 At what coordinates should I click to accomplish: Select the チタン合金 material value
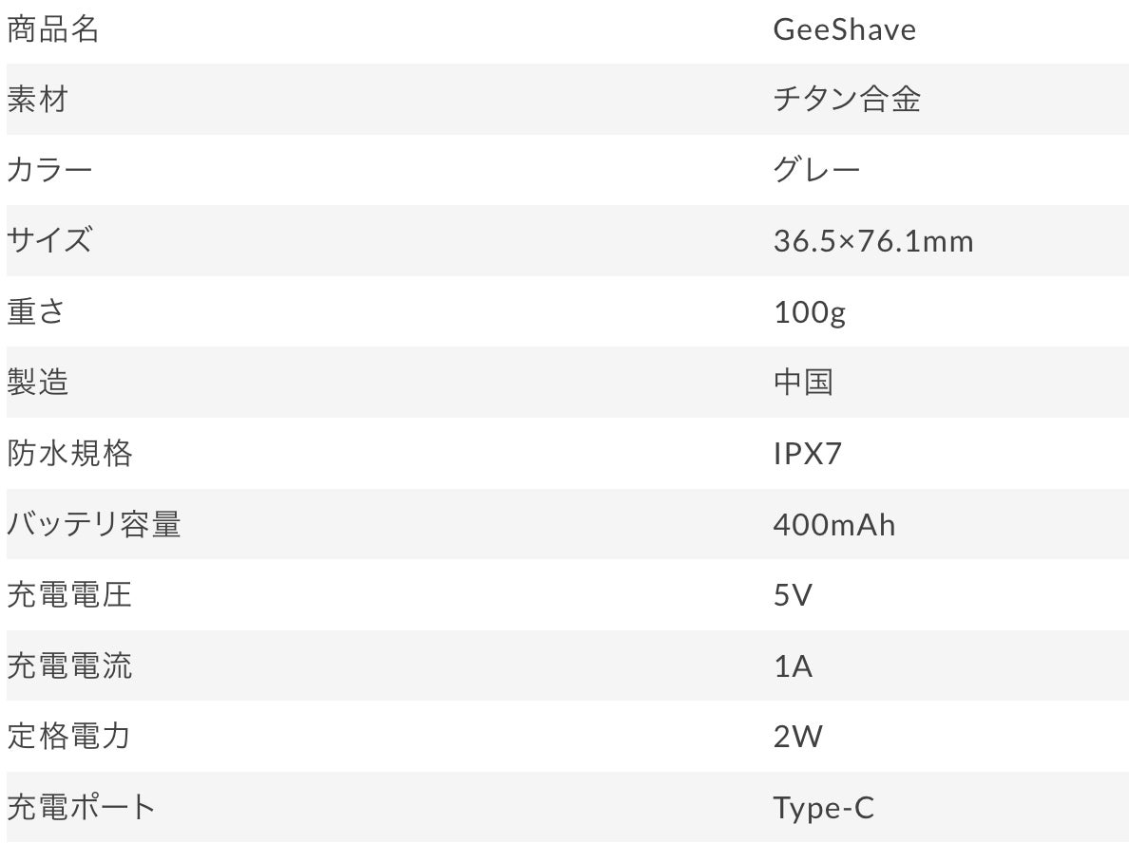tap(847, 100)
